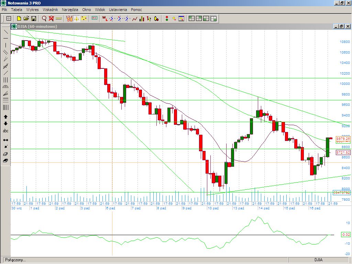352x264 pixels.
Task: Select the single eraser tool
Action: (5, 154)
